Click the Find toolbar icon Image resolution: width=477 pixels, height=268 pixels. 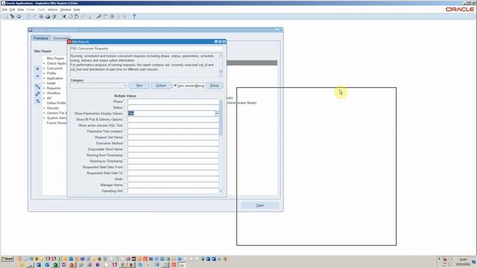(x=12, y=16)
